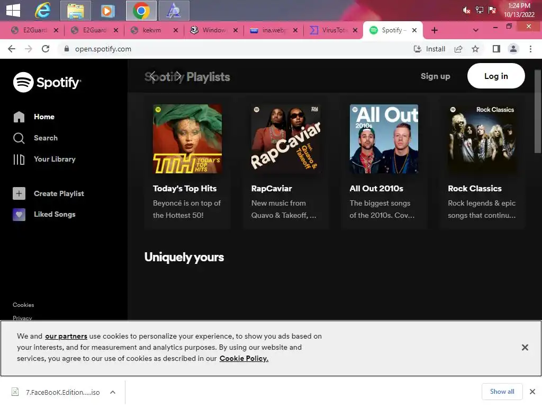Open a new tab with plus
Image resolution: width=542 pixels, height=407 pixels.
(435, 30)
